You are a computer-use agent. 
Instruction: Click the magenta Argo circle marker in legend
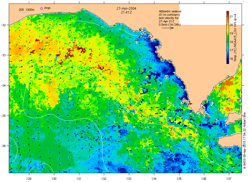(x=41, y=8)
